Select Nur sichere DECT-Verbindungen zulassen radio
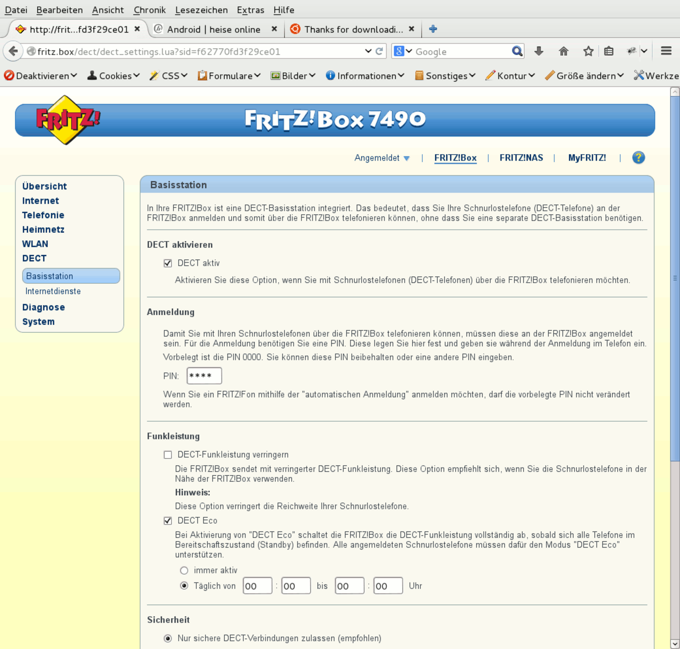 (168, 638)
